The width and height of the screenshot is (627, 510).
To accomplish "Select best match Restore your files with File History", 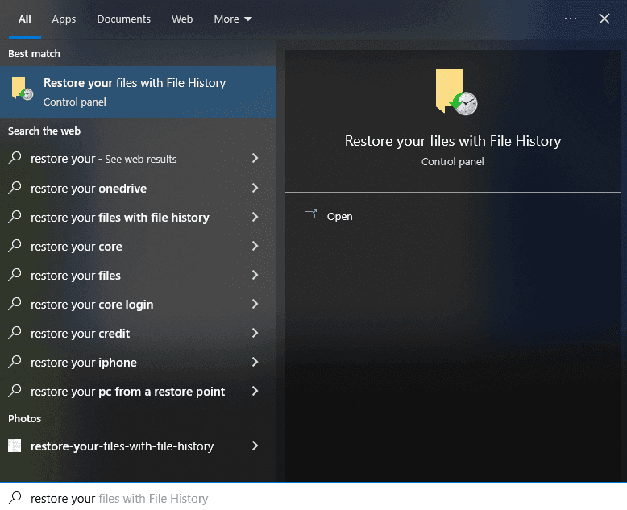I will click(138, 92).
